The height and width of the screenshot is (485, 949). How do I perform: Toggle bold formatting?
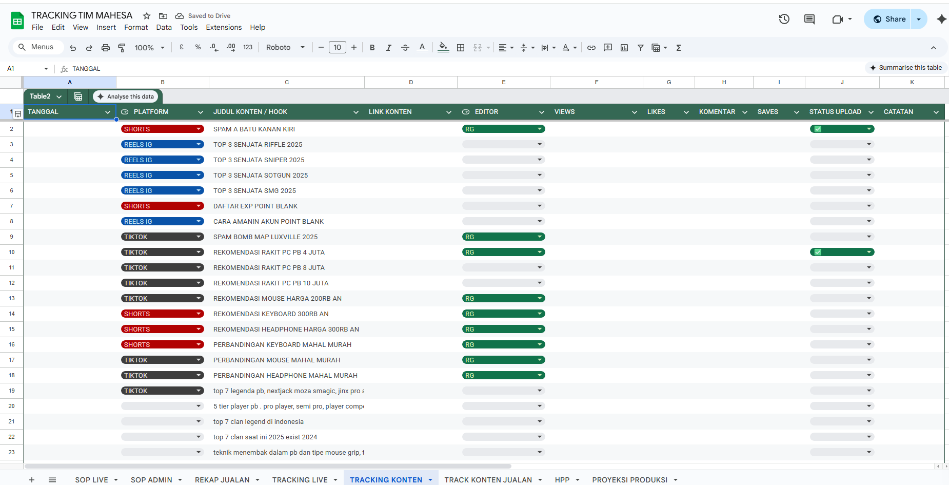coord(372,47)
